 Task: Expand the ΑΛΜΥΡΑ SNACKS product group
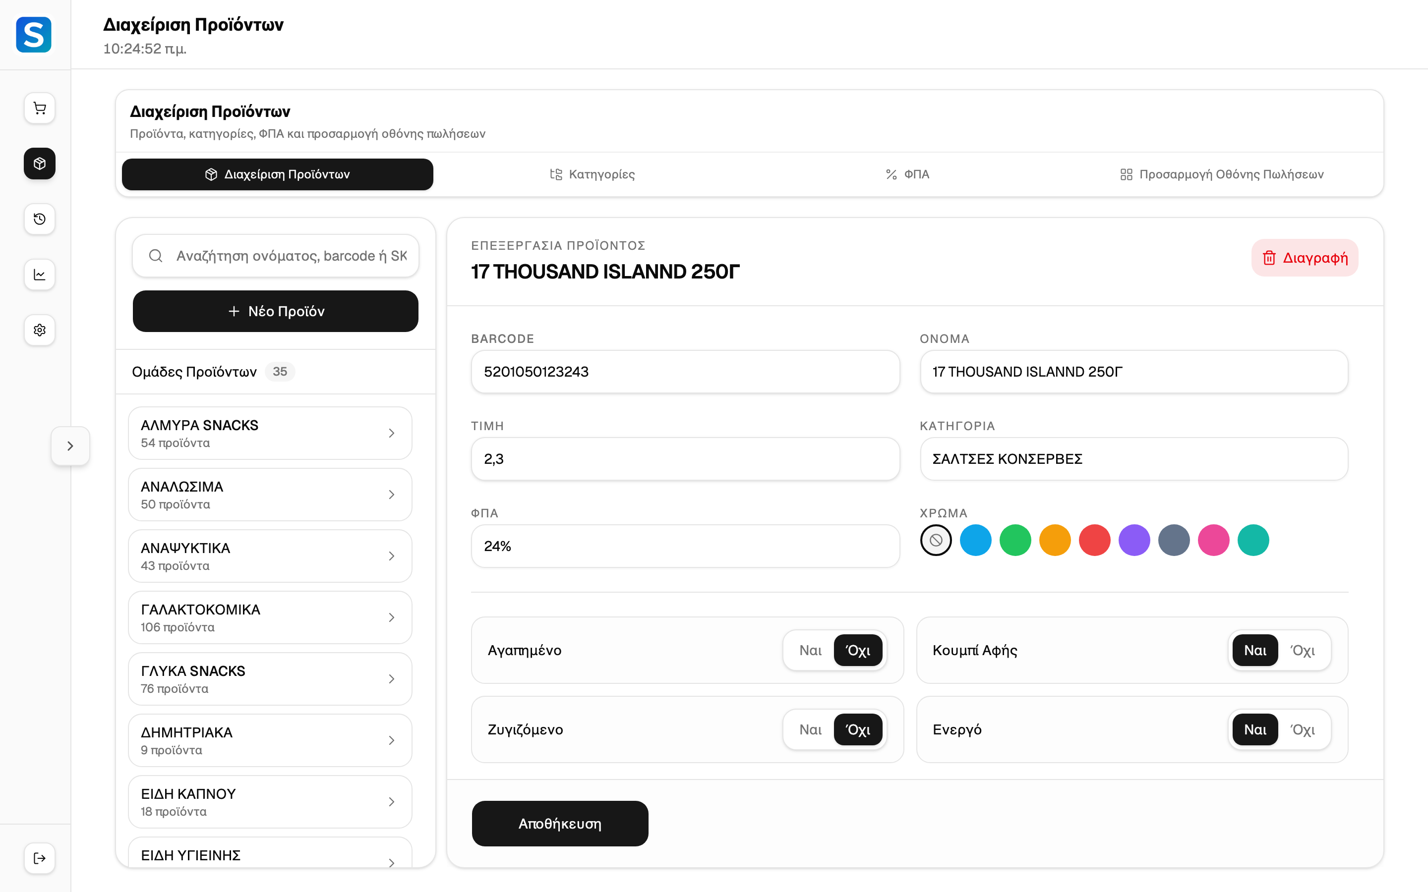click(x=270, y=433)
